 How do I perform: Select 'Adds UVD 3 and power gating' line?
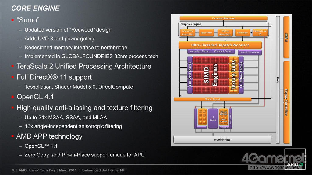pyautogui.click(x=59, y=39)
